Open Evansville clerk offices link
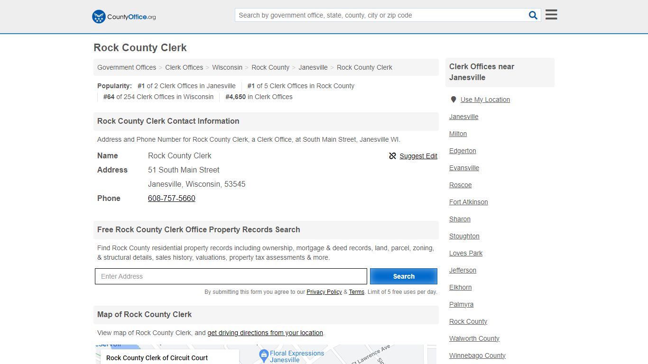Screen dimensions: 648x364 pyautogui.click(x=464, y=168)
